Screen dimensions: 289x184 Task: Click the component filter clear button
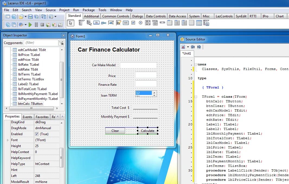click(x=61, y=43)
